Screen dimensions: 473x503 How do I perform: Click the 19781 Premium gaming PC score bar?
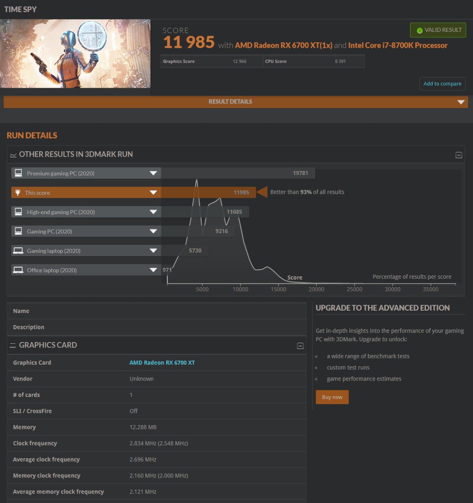click(x=238, y=173)
